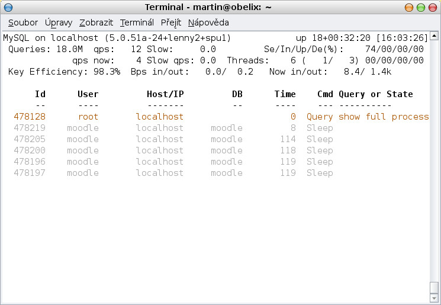Click the Sleep command of process 478219
Screen dimensions: 441x305
[x=320, y=128]
